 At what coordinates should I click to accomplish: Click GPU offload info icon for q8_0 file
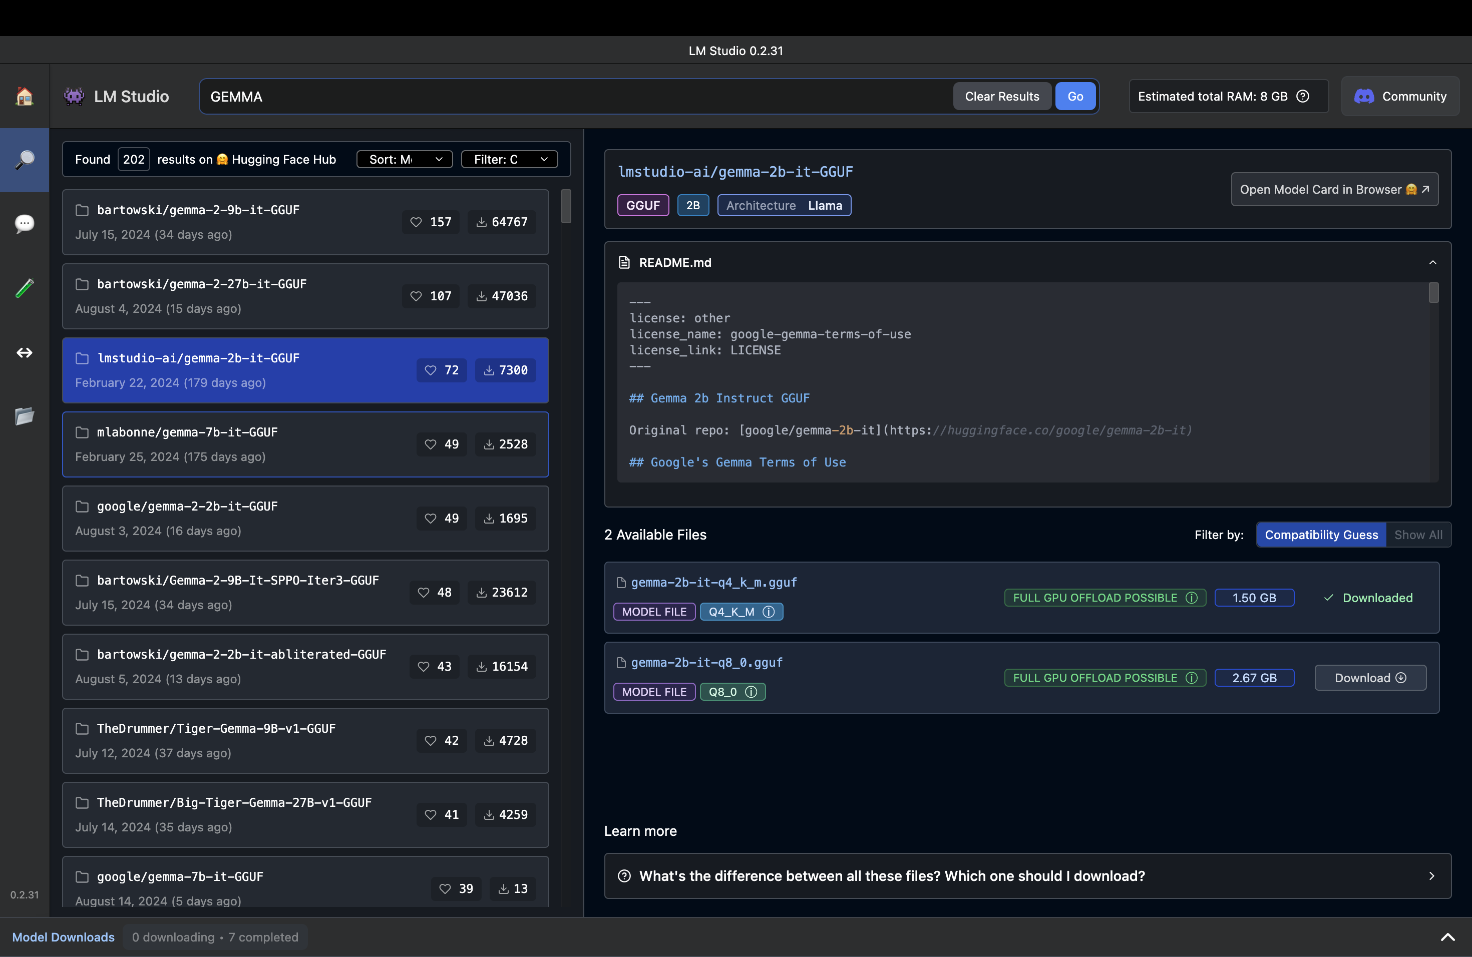(1192, 678)
